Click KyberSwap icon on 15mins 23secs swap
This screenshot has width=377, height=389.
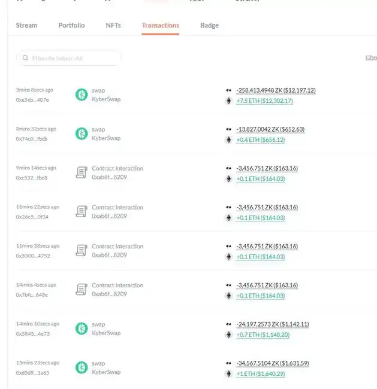tap(81, 367)
